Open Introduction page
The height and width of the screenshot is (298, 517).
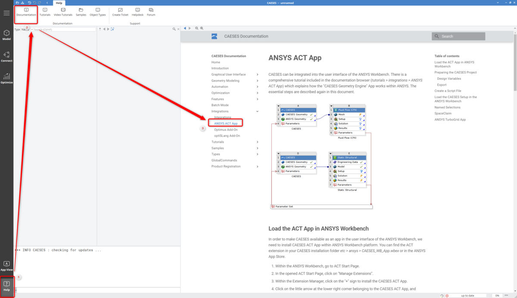tap(220, 68)
